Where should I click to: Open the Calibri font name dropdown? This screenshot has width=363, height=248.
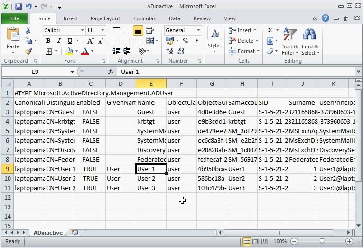pos(82,30)
